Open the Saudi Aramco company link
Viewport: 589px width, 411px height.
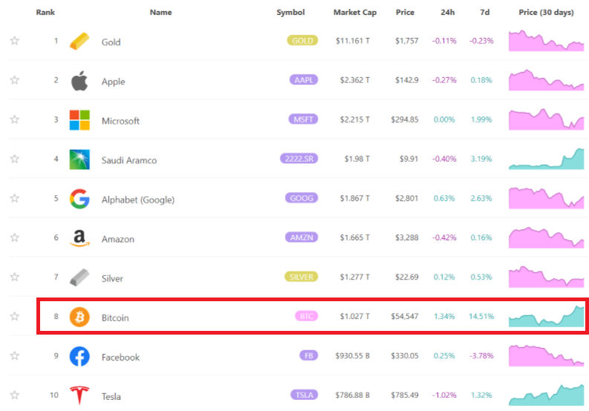(x=129, y=160)
